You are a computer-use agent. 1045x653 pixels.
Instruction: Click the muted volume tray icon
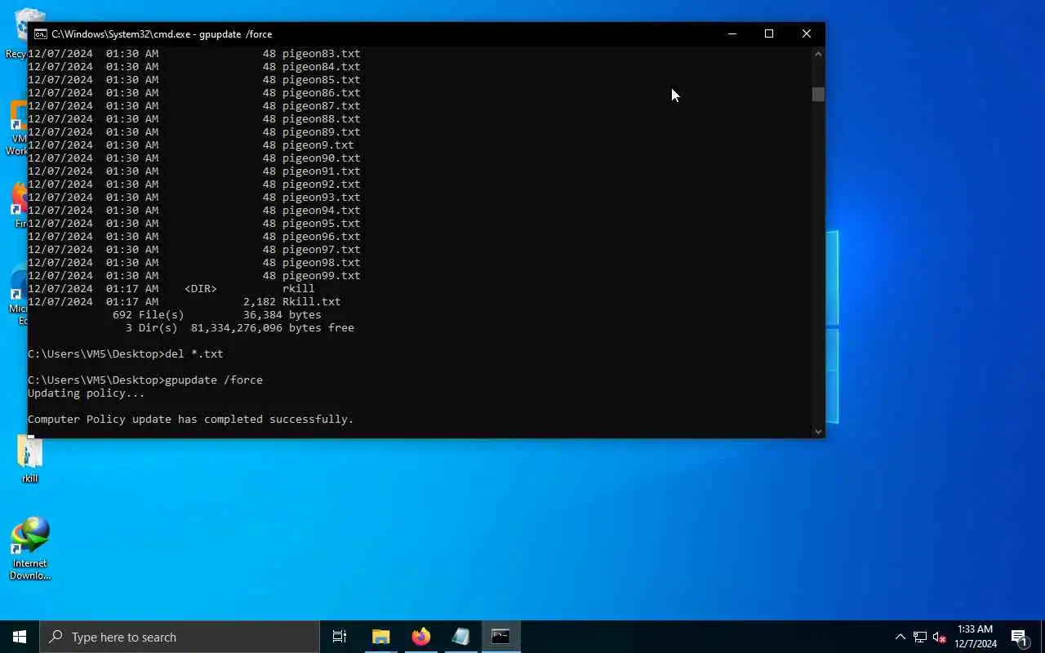point(939,637)
